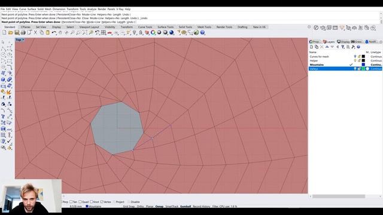Screen dimensions: 383x215
Task: Open the Curve menu
Action: point(23,9)
